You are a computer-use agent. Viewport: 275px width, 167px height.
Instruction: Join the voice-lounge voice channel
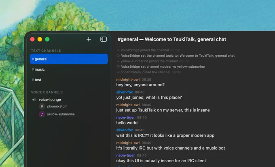[x=50, y=100]
